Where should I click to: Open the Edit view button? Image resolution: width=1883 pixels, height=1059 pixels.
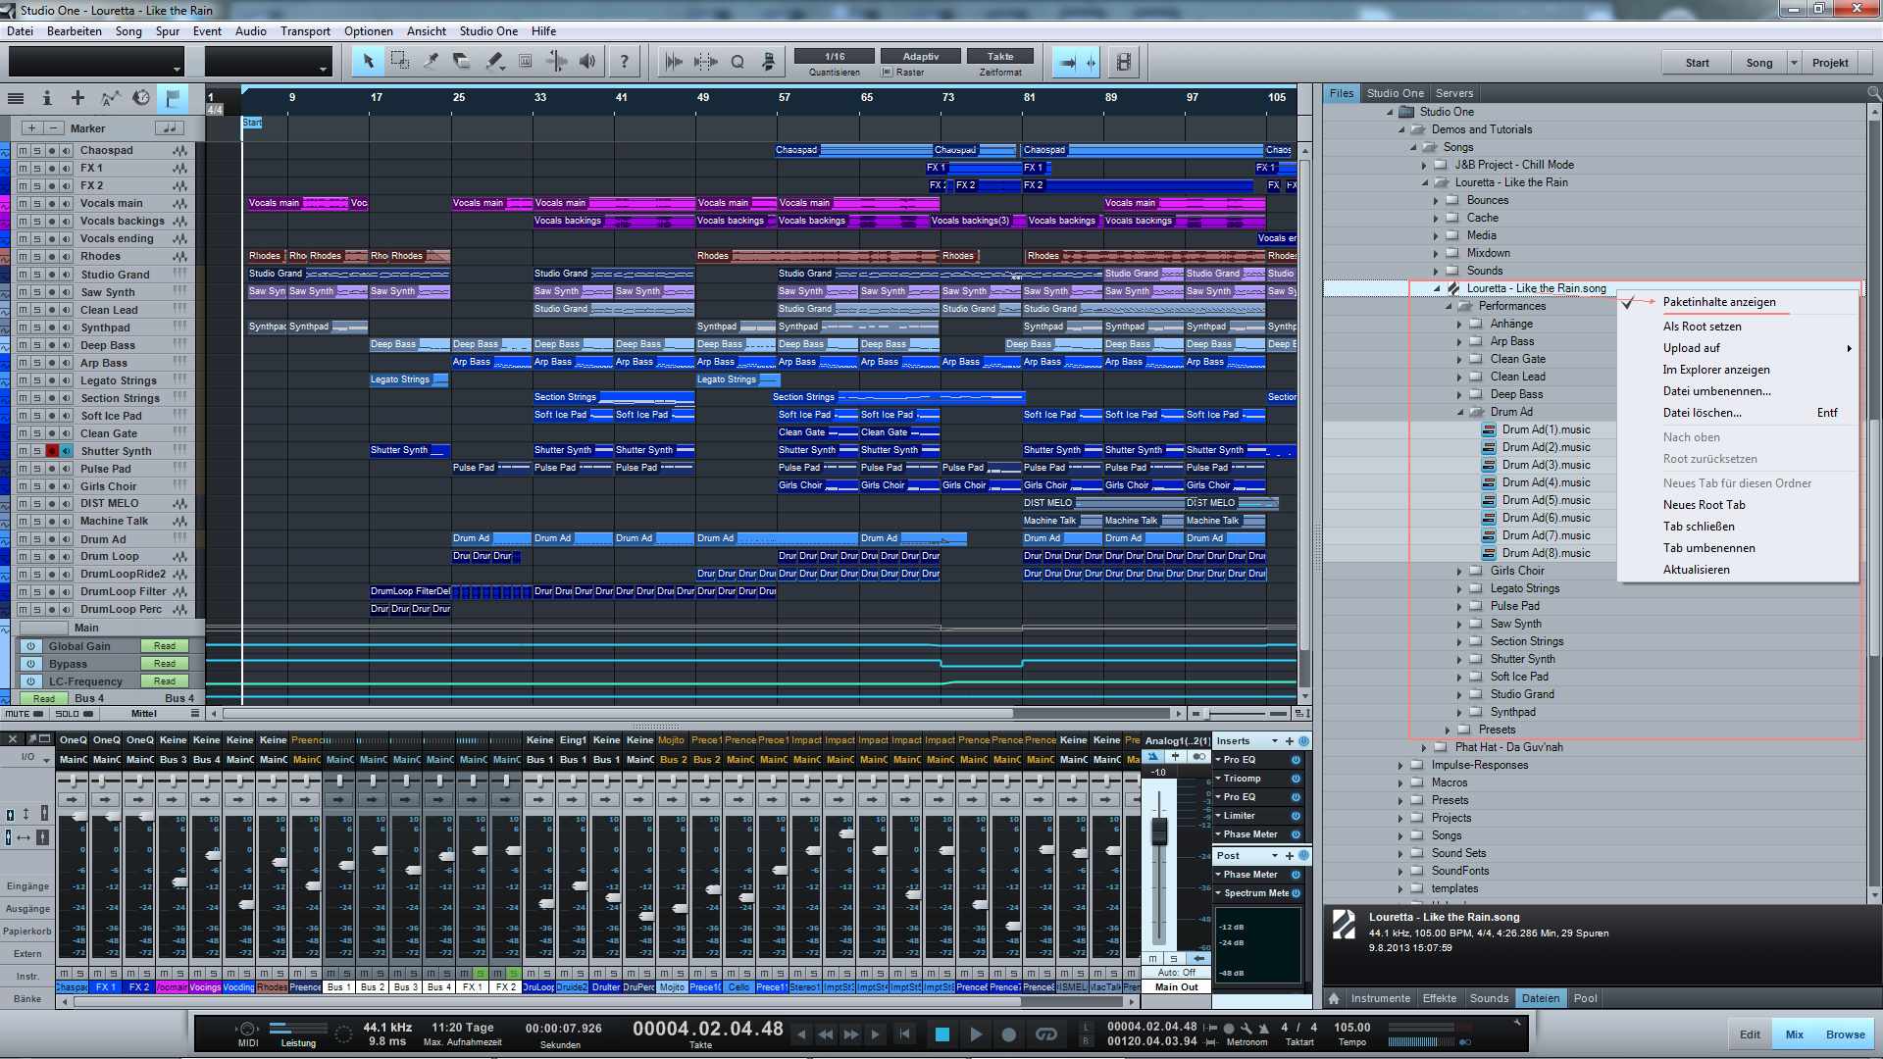tap(1750, 1034)
